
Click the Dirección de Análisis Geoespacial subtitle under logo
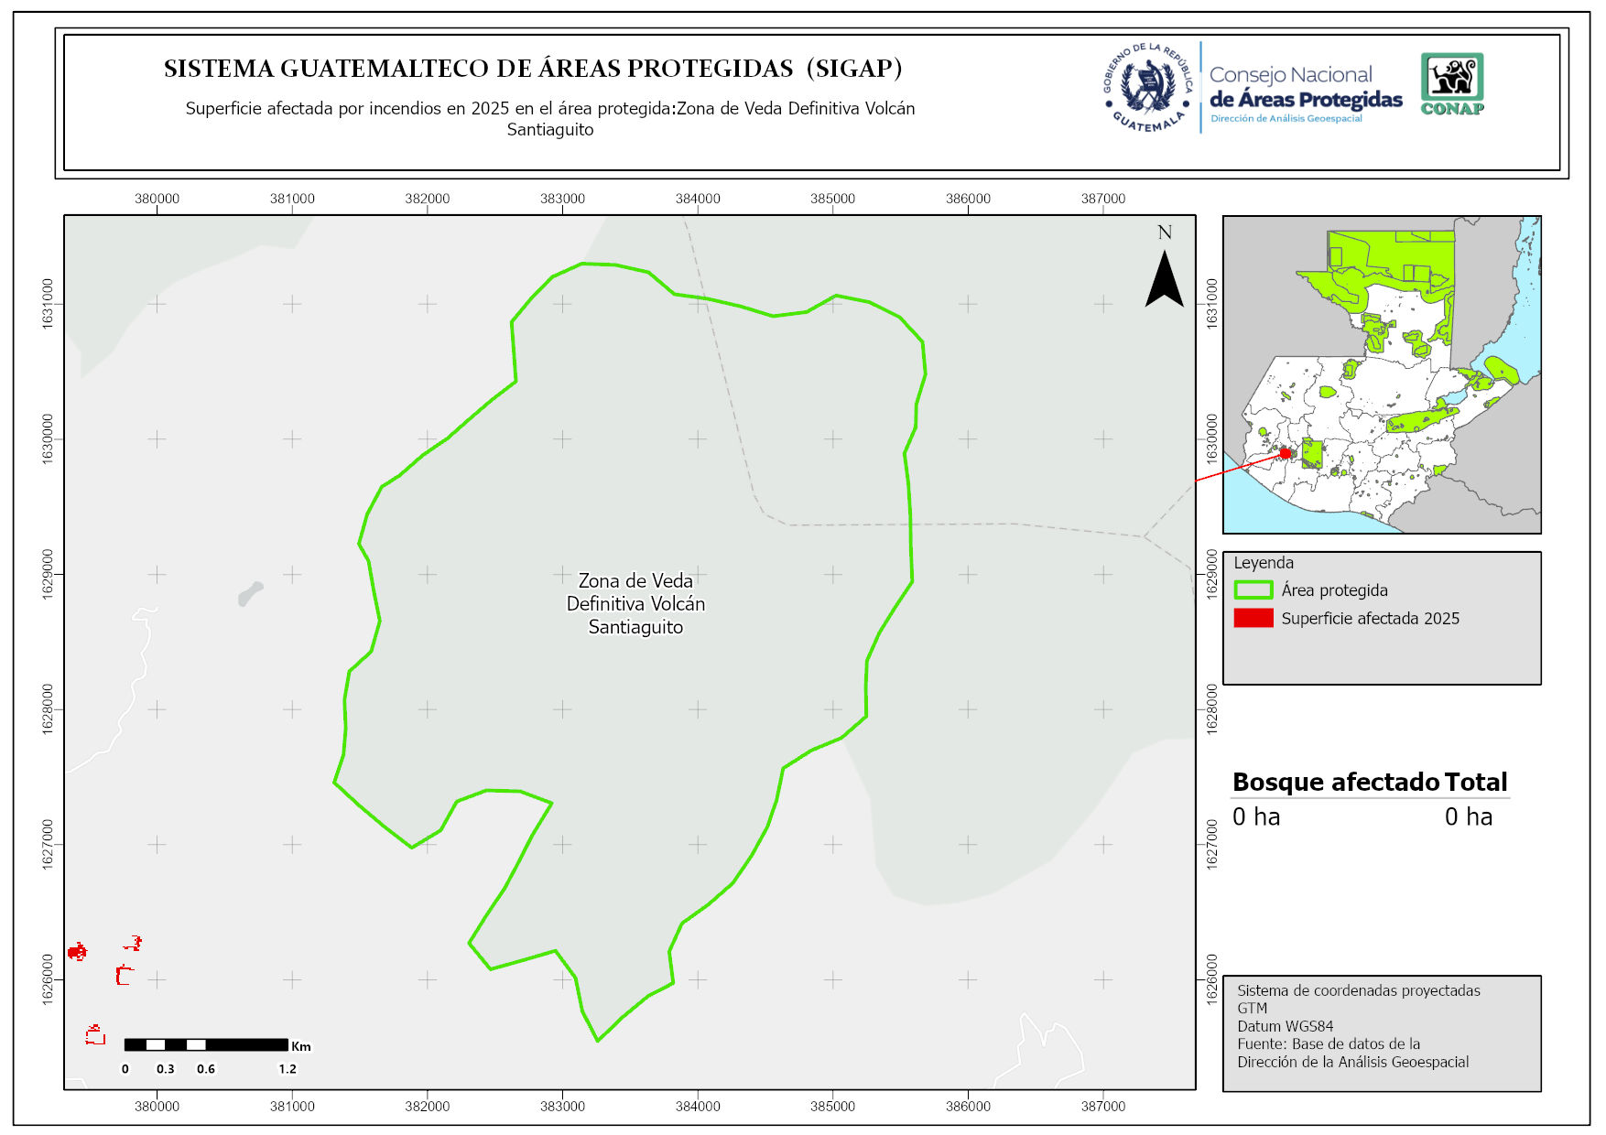(1286, 118)
